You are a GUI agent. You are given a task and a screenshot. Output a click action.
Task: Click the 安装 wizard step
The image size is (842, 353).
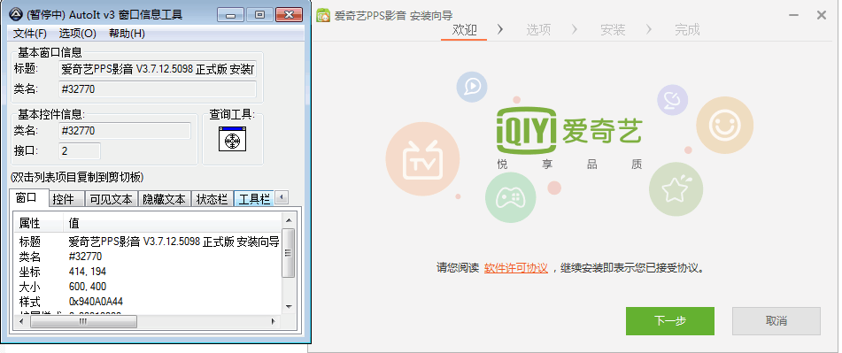point(613,29)
